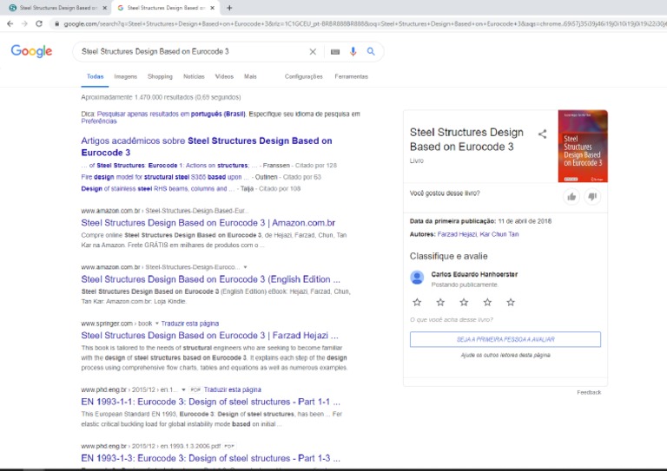Open the book cover thumbnail image
The height and width of the screenshot is (471, 667).
[583, 146]
